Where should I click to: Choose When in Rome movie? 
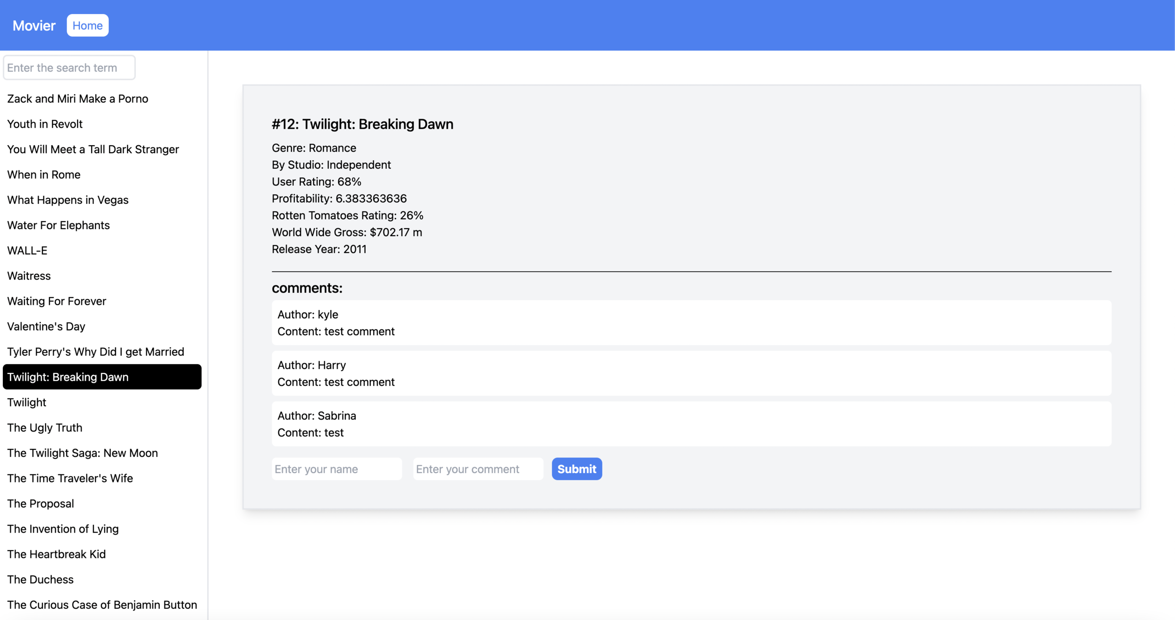[44, 175]
